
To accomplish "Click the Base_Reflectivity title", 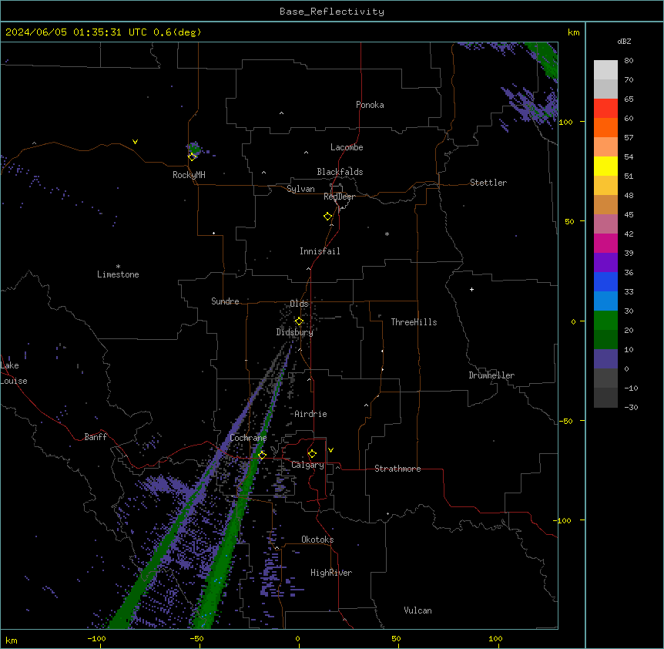I will (x=332, y=12).
